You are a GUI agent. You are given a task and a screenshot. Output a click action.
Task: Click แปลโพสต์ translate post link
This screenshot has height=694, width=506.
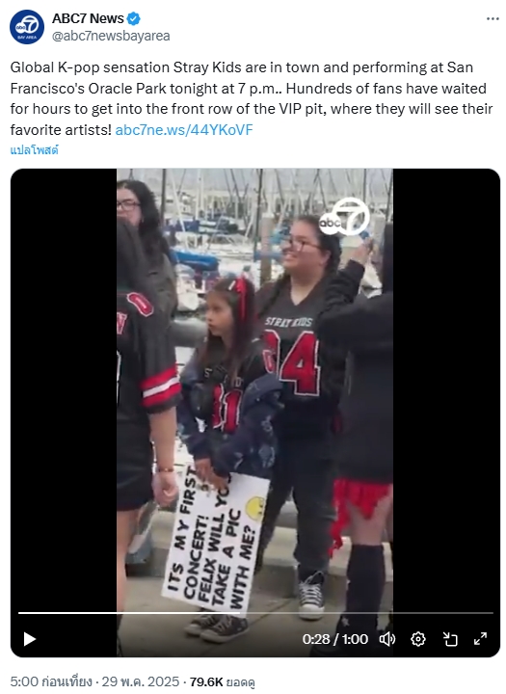pyautogui.click(x=34, y=150)
